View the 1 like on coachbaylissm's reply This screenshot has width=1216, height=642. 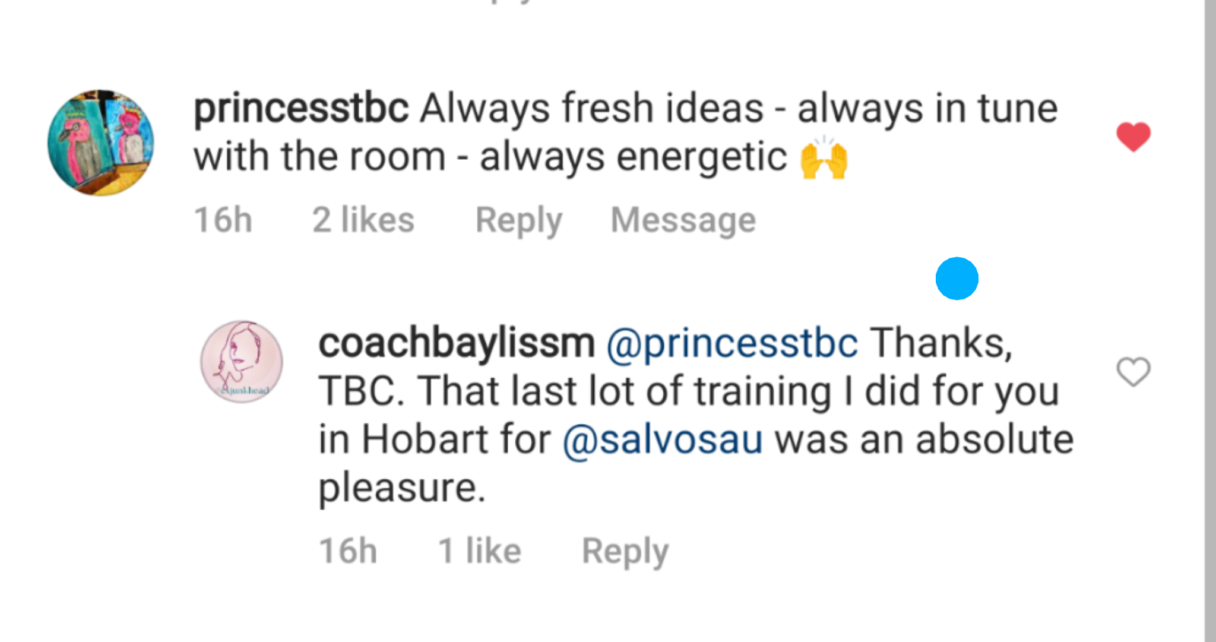tap(479, 551)
